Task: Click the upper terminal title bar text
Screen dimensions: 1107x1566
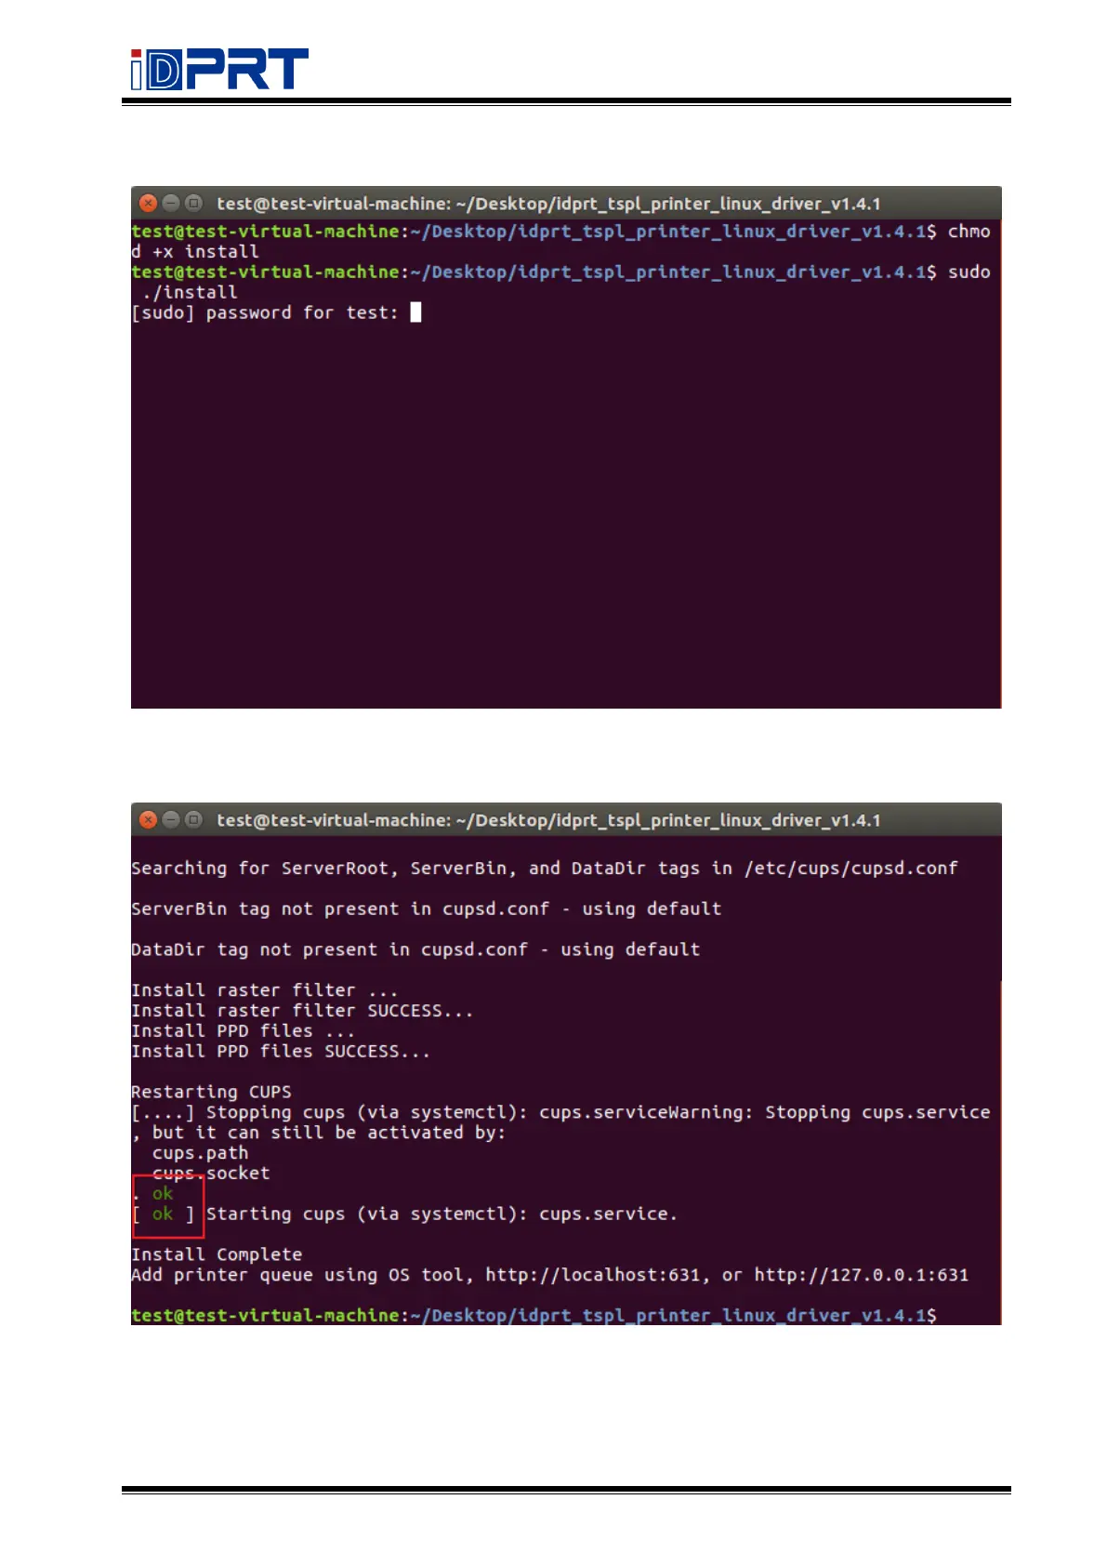Action: (x=548, y=204)
